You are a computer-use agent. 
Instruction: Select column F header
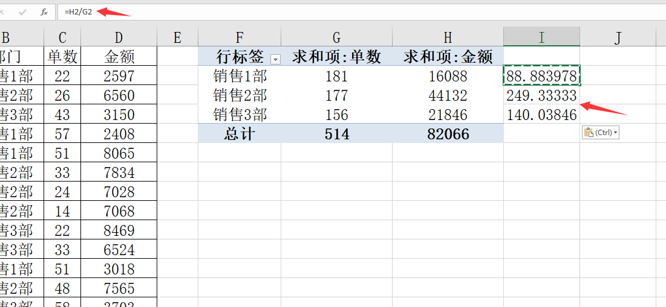click(240, 38)
